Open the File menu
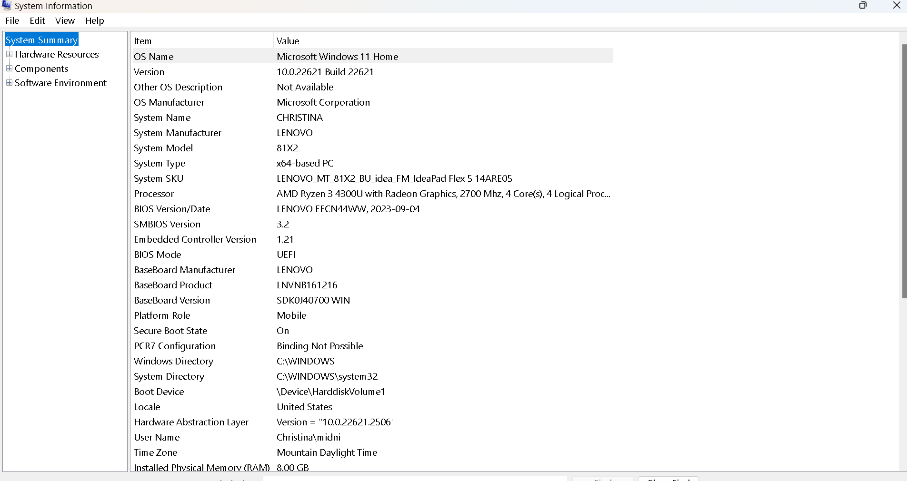 pos(12,20)
